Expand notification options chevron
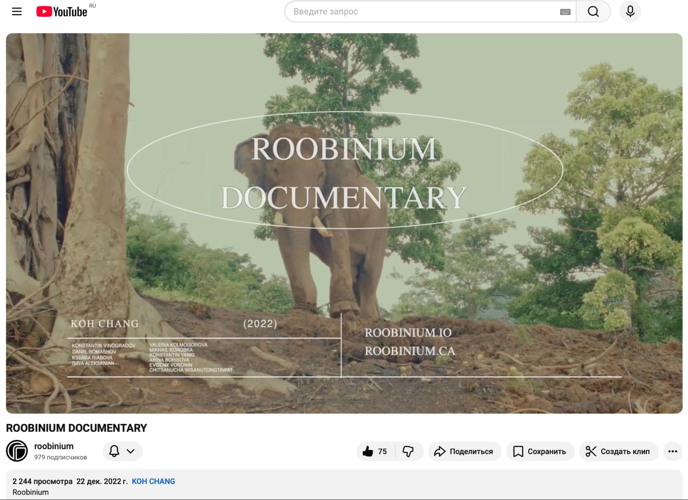 (x=130, y=451)
